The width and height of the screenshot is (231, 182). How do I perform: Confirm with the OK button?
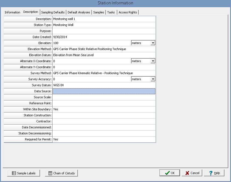170,173
